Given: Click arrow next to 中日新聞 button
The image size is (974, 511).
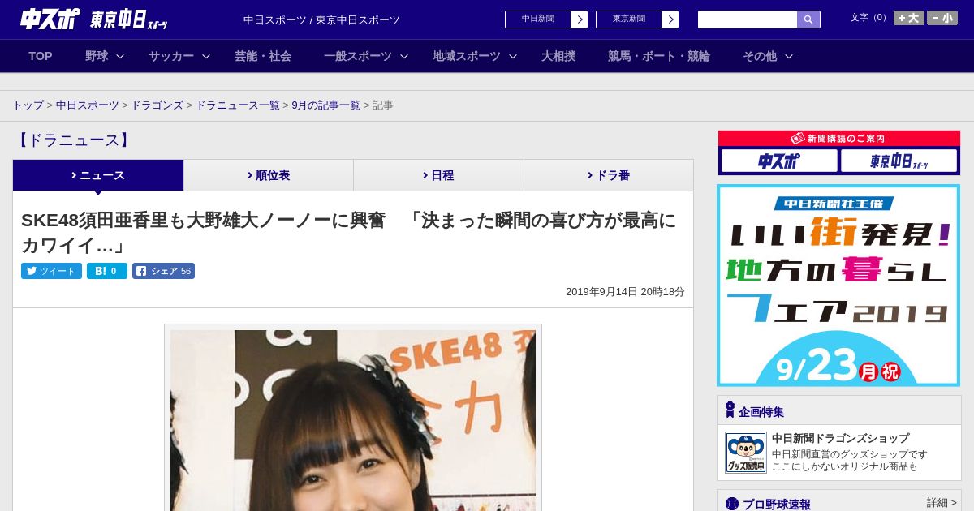Looking at the screenshot, I should 580,19.
